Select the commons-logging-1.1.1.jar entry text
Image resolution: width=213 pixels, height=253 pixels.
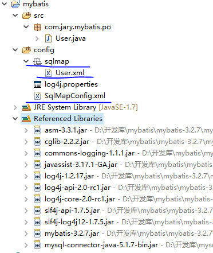click(89, 153)
